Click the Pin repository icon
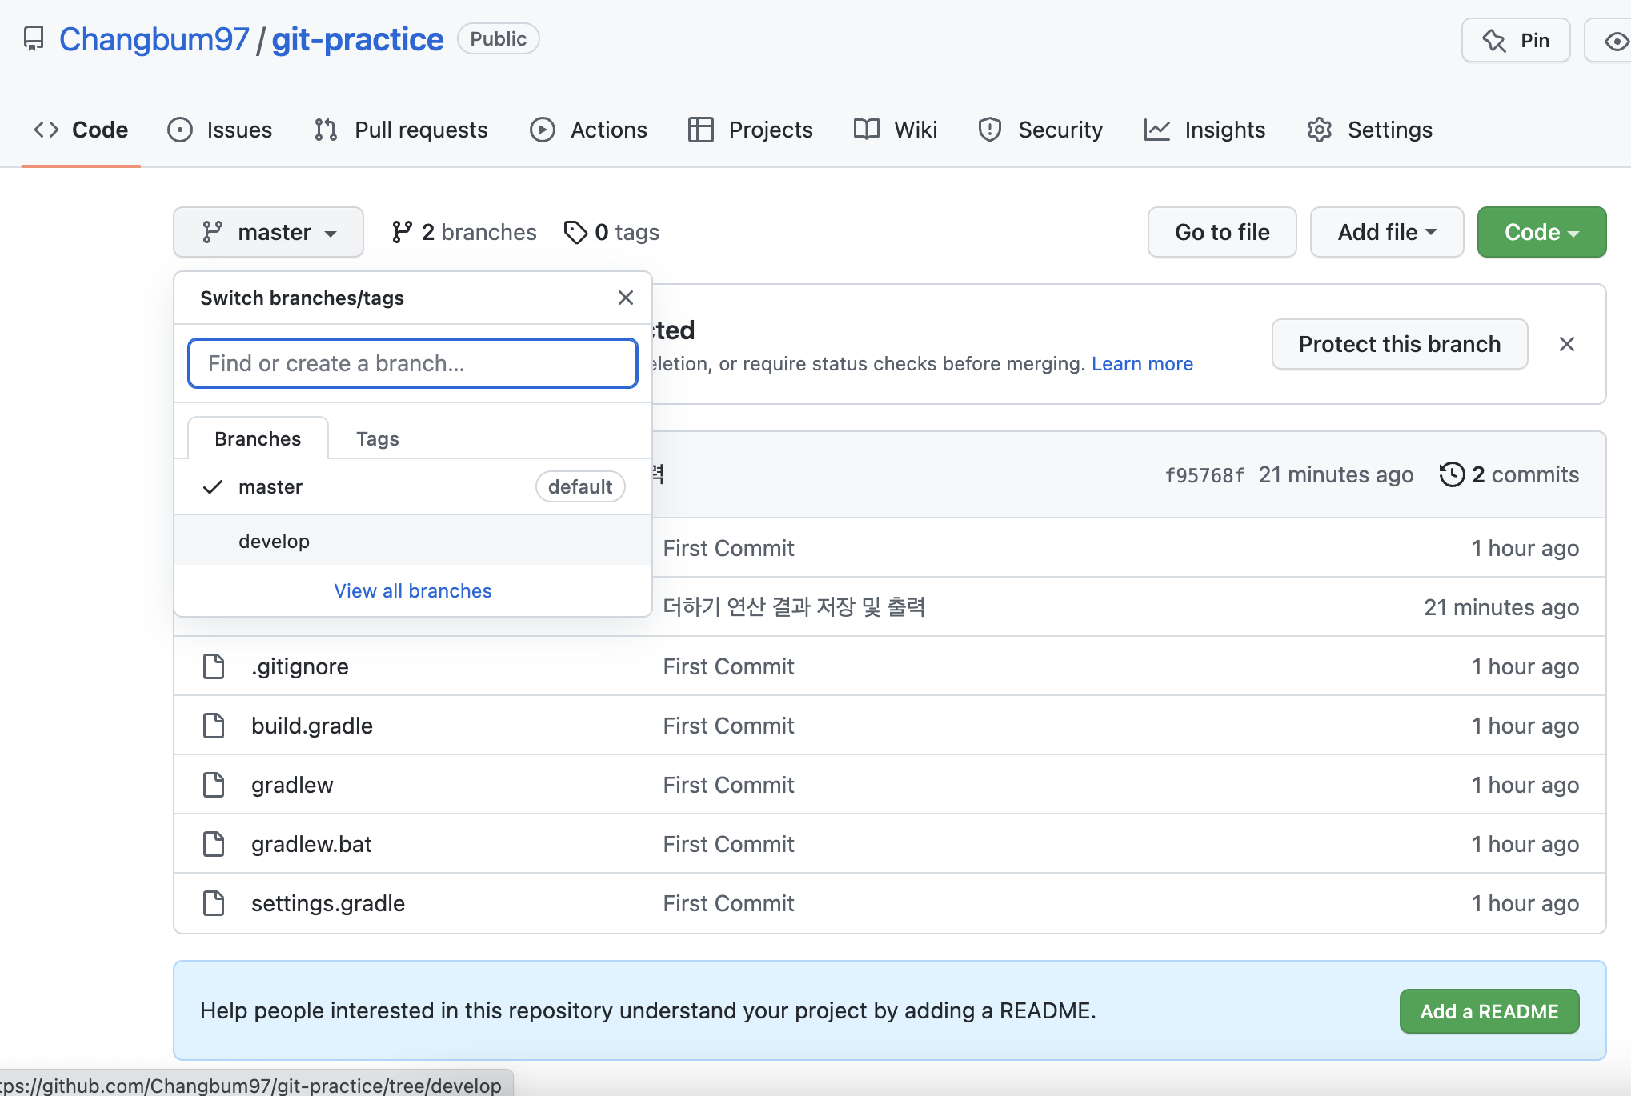 pos(1493,41)
